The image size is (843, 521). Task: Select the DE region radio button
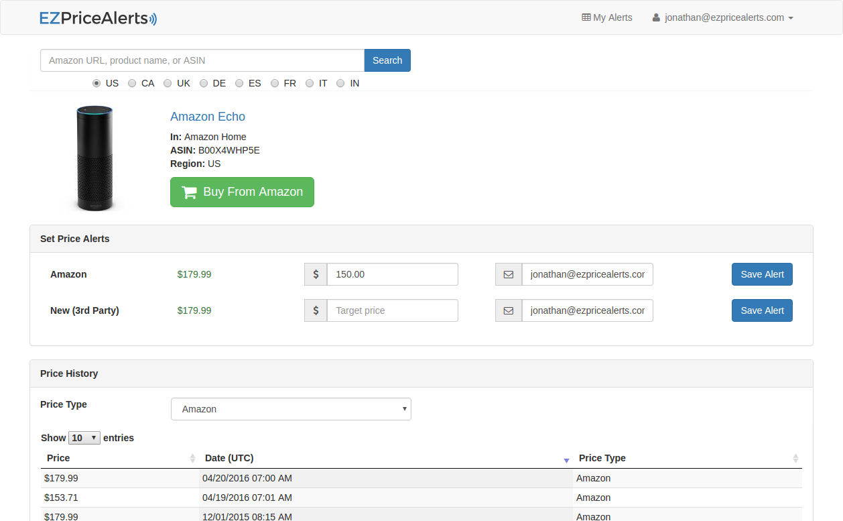(204, 83)
